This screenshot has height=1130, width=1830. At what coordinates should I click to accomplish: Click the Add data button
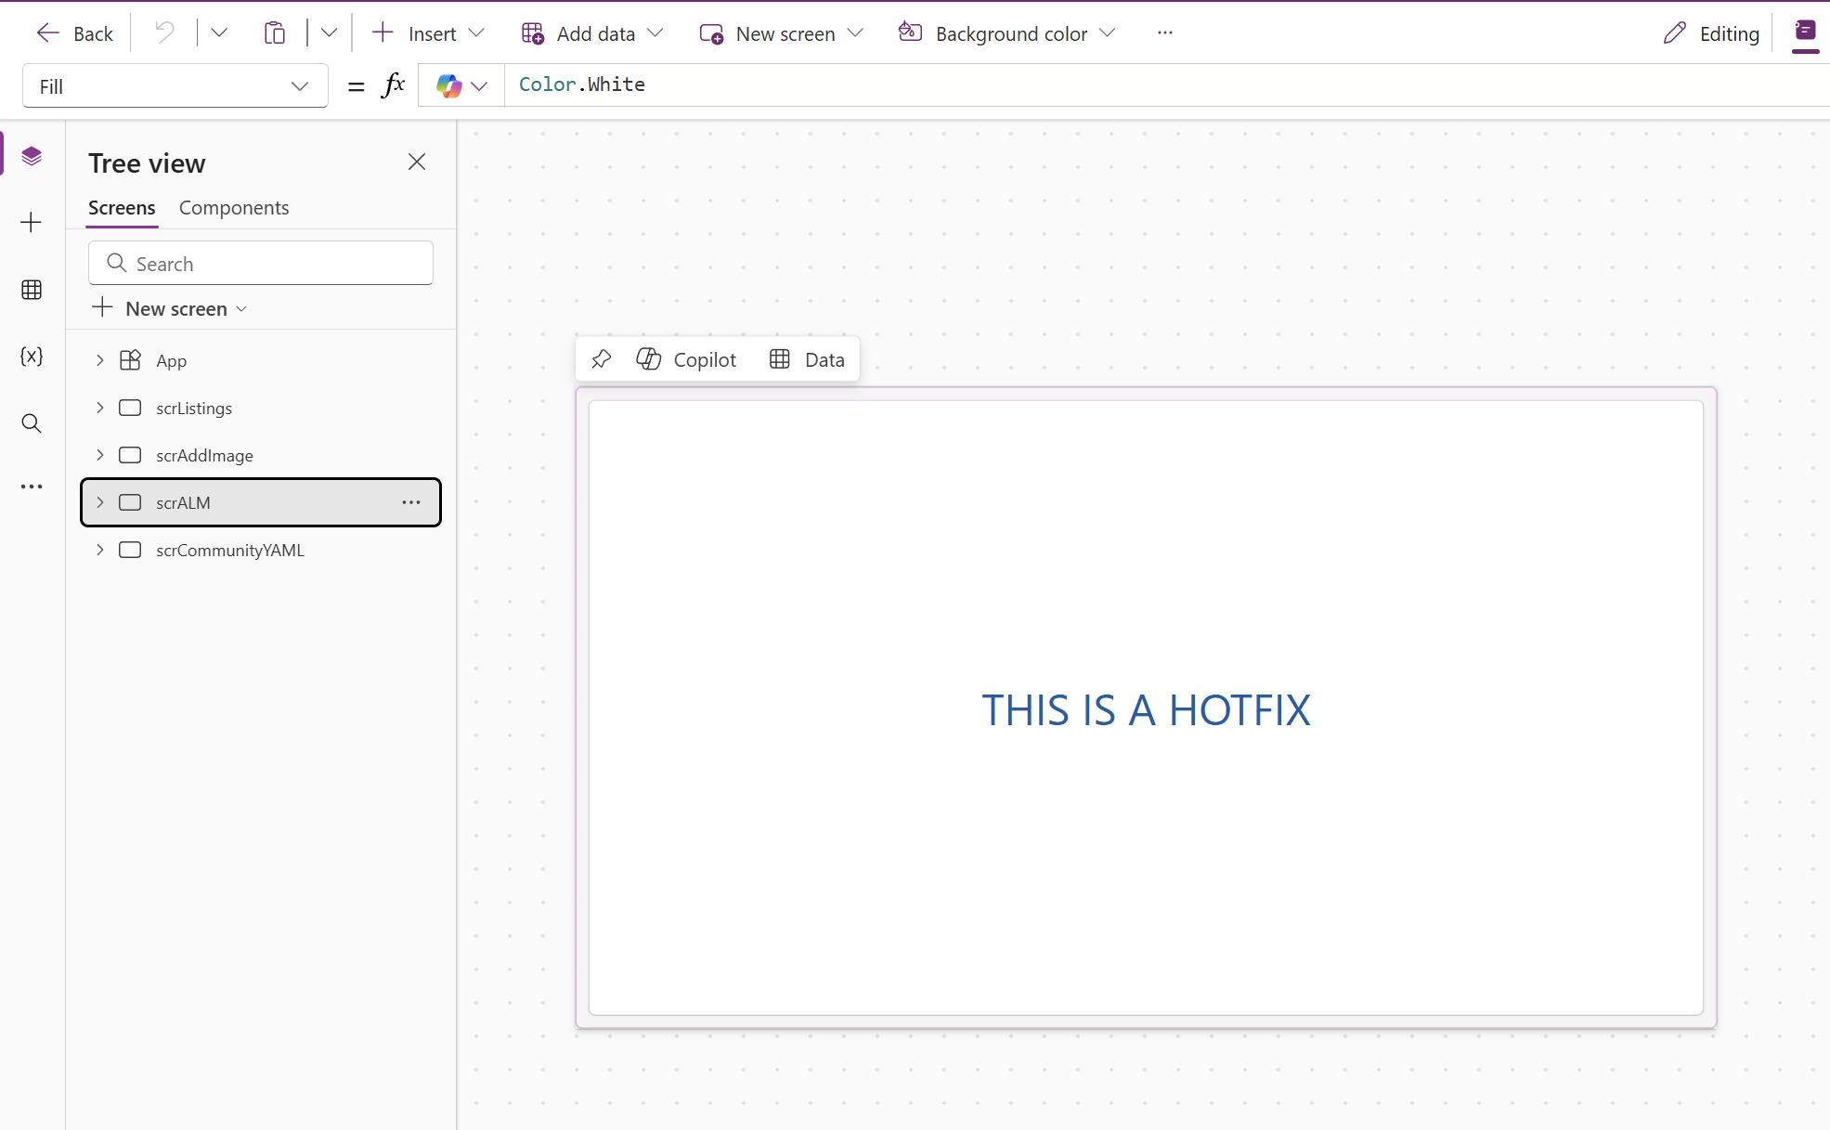coord(591,33)
